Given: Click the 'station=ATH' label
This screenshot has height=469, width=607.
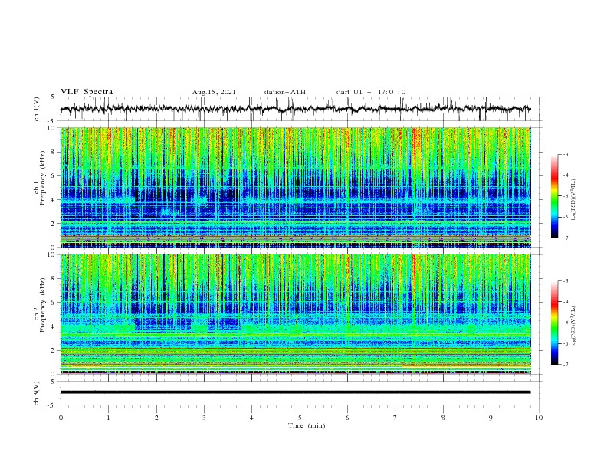Looking at the screenshot, I should coord(284,92).
